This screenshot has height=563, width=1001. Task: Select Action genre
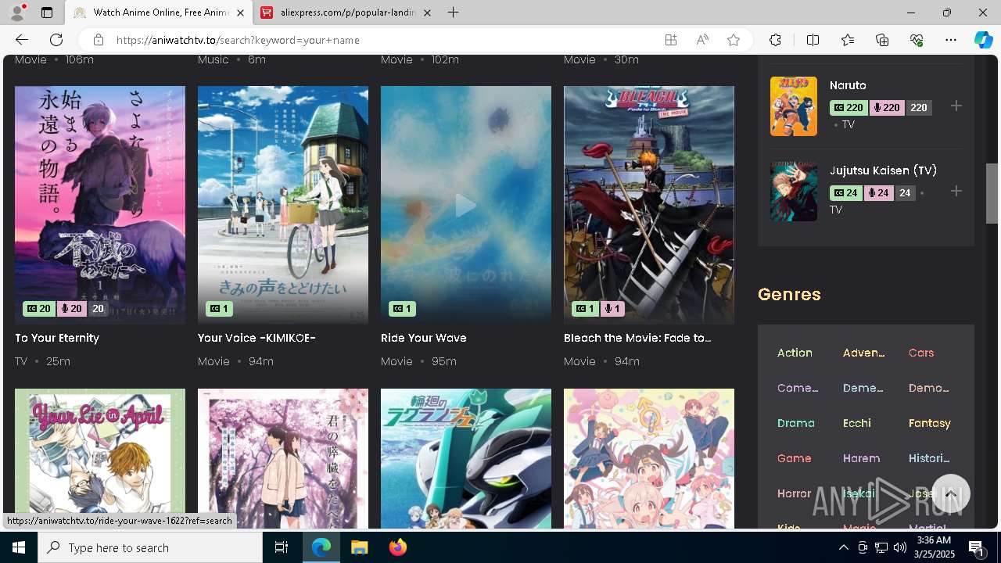tap(795, 353)
